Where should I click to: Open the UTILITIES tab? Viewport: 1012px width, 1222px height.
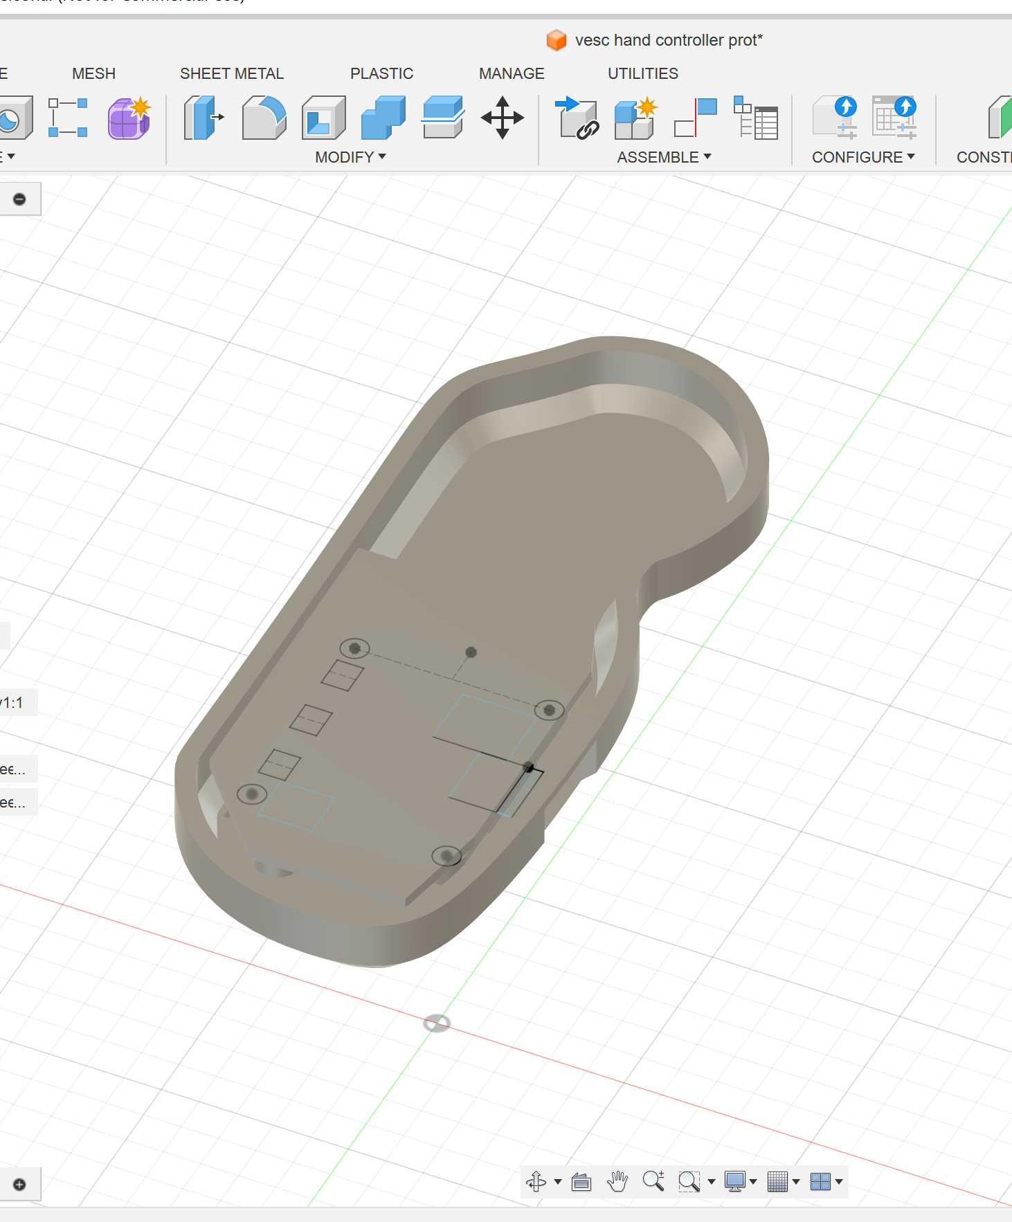tap(642, 73)
